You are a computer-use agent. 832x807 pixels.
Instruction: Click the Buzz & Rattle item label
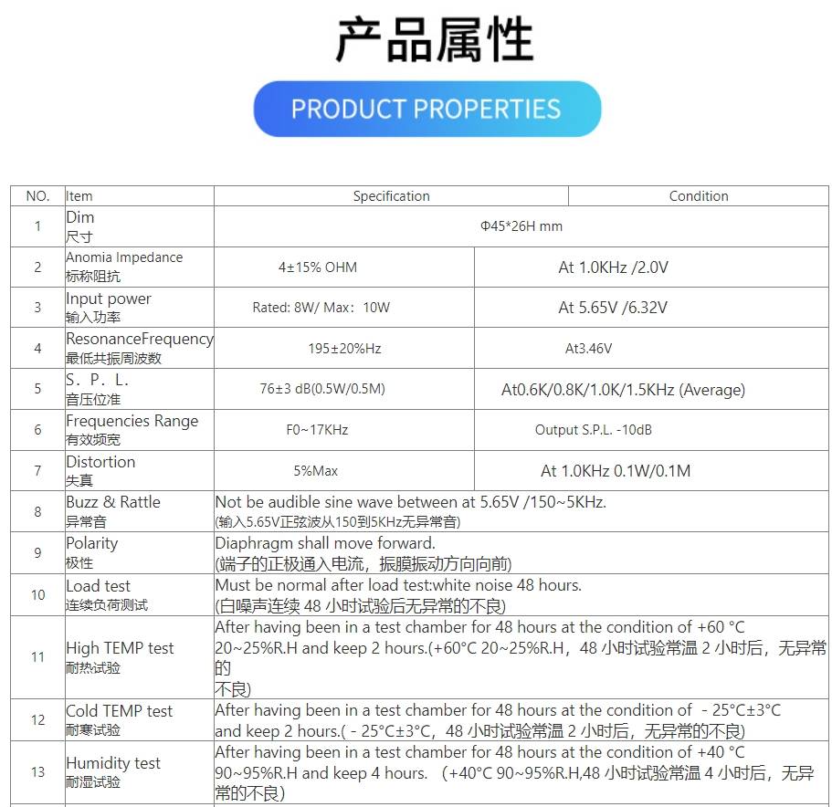click(112, 502)
